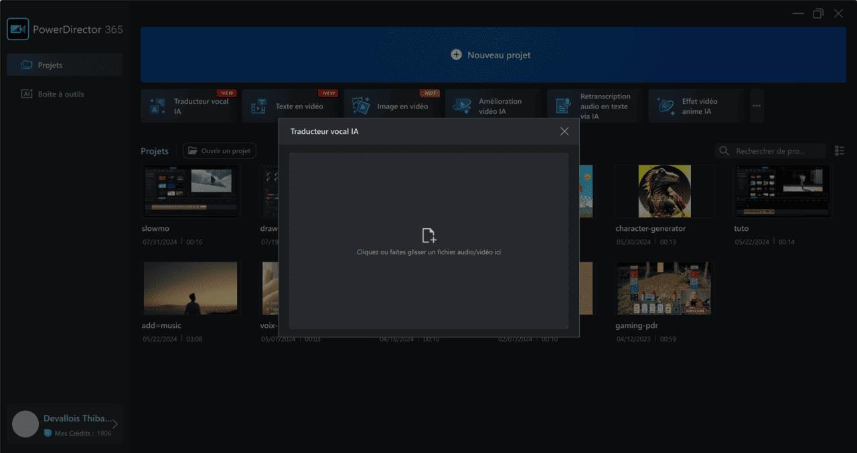Open the Amélioration vidéo IA tool tile

point(493,106)
